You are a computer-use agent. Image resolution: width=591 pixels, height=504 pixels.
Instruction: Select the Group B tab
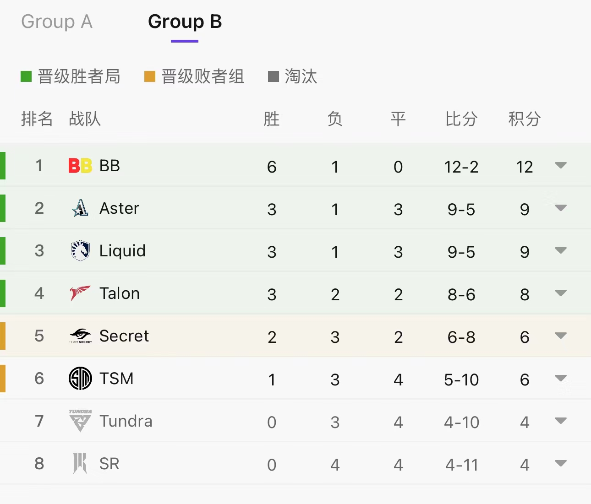(x=185, y=22)
